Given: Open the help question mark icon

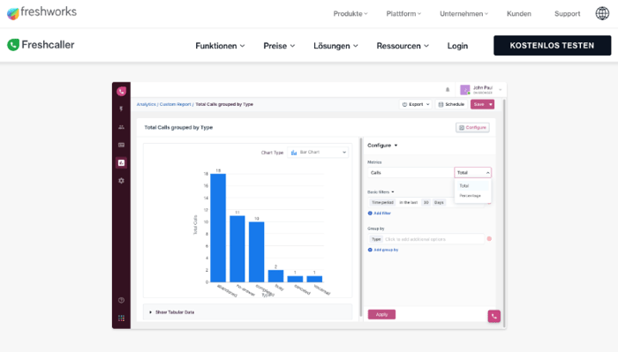Looking at the screenshot, I should (122, 300).
